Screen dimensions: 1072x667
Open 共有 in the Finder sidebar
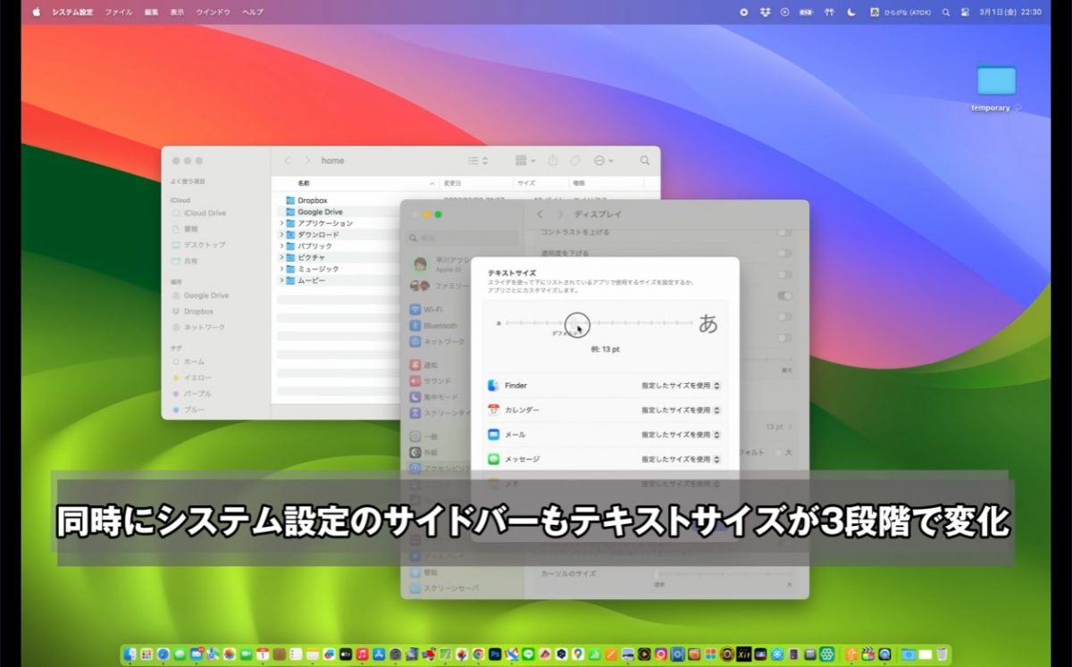185,261
